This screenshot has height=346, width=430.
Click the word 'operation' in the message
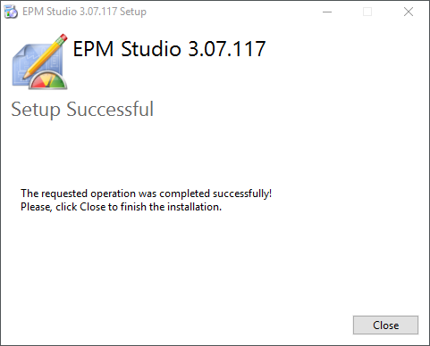113,194
